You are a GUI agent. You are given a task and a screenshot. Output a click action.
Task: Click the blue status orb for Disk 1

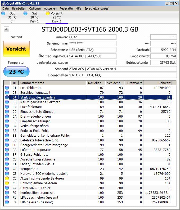pyautogui.click(x=25, y=13)
